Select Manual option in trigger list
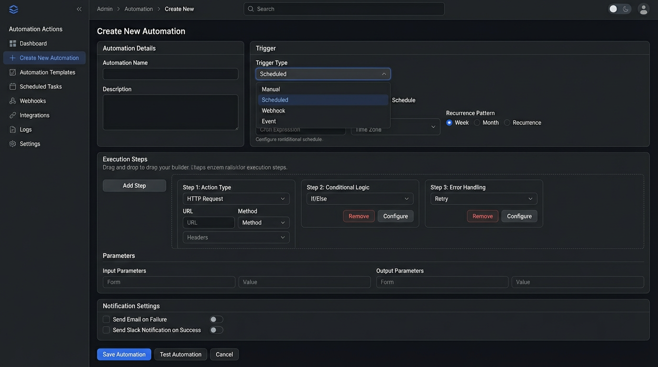Screen dimensions: 658x367 pyautogui.click(x=271, y=89)
